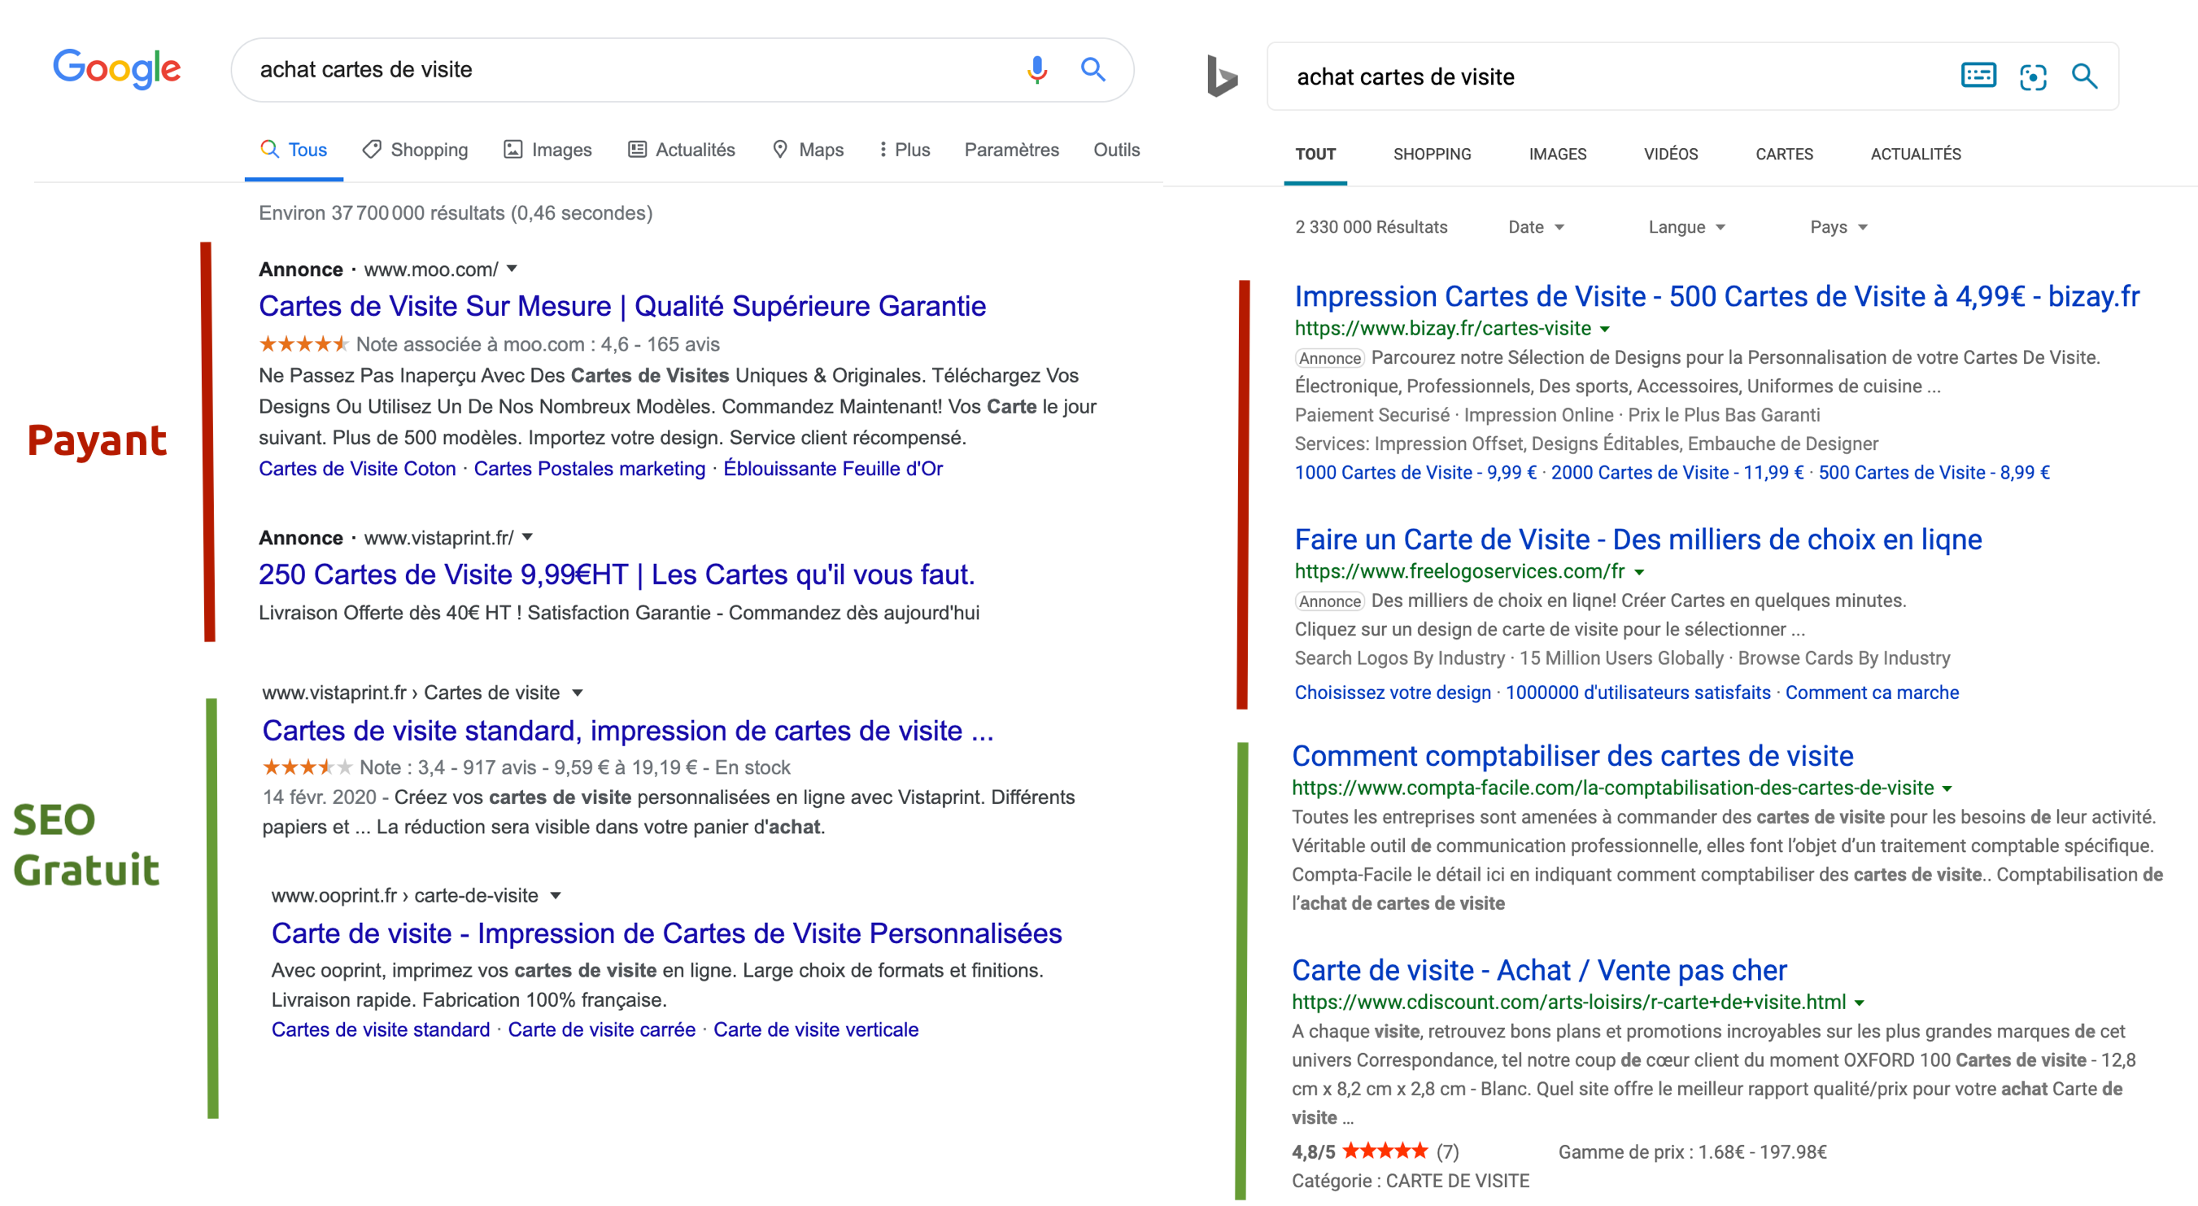Expand arrow next to compta-facile.com URL
The height and width of the screenshot is (1206, 2198).
pyautogui.click(x=1947, y=789)
